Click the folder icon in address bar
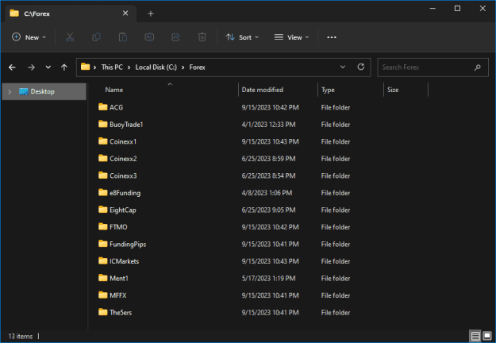Viewport: 496px width, 343px height. tap(85, 67)
